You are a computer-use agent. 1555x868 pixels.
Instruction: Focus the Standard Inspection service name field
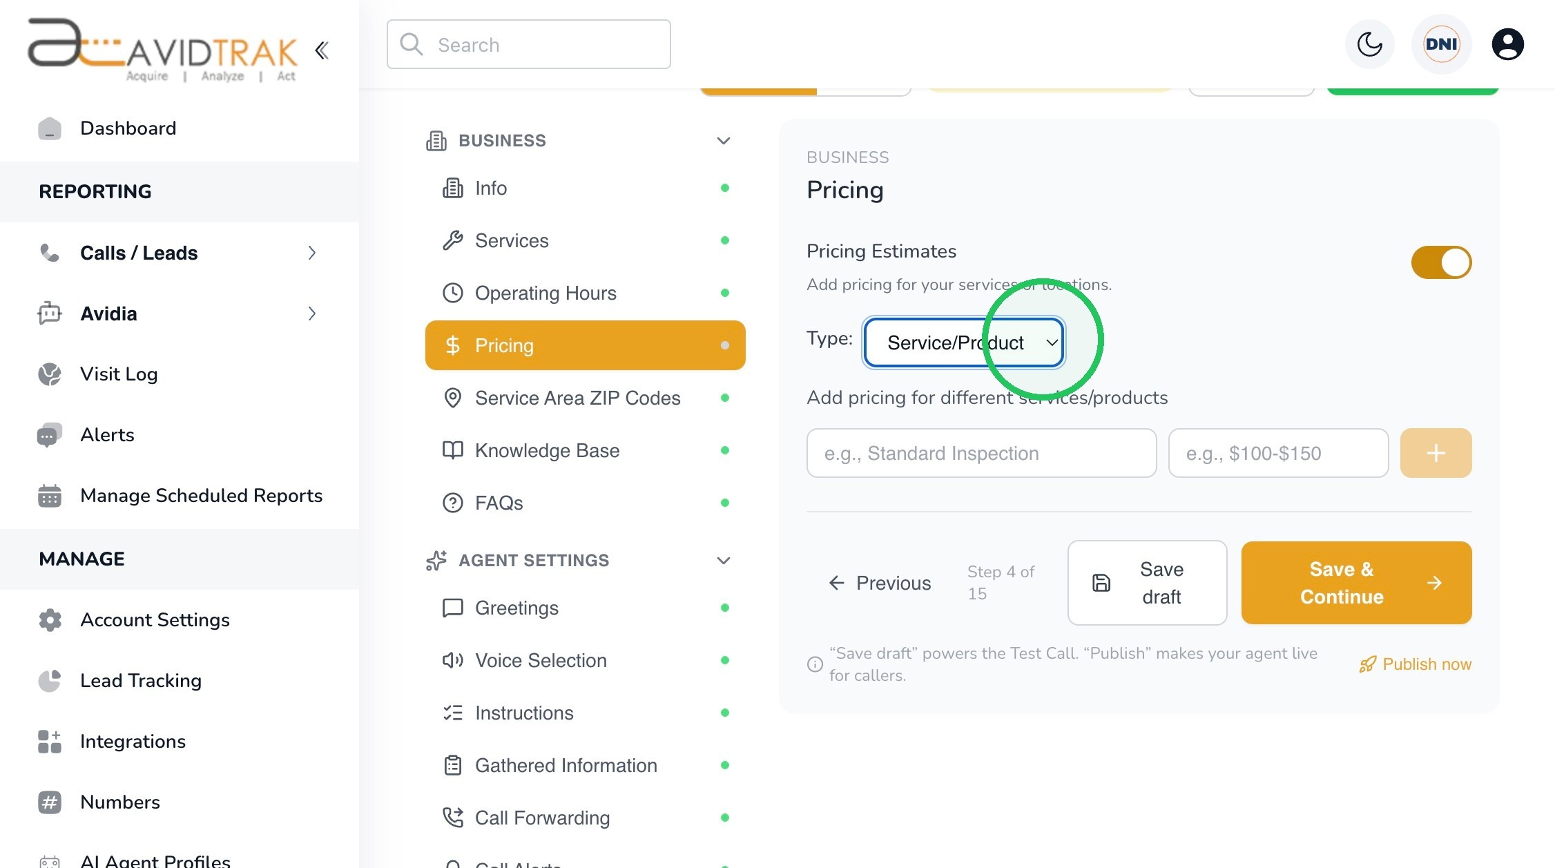point(981,453)
